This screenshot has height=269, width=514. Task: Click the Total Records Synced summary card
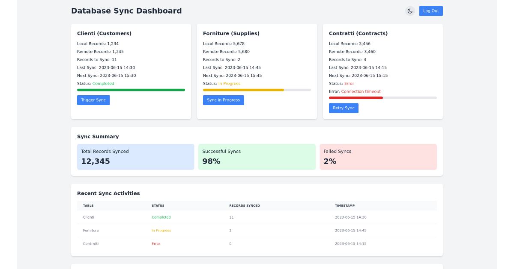point(135,157)
